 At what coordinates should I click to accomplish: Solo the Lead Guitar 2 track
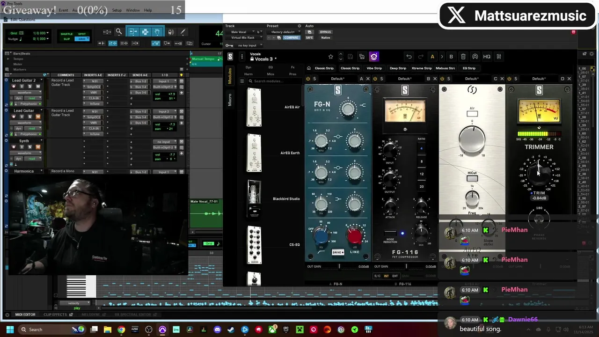point(29,87)
